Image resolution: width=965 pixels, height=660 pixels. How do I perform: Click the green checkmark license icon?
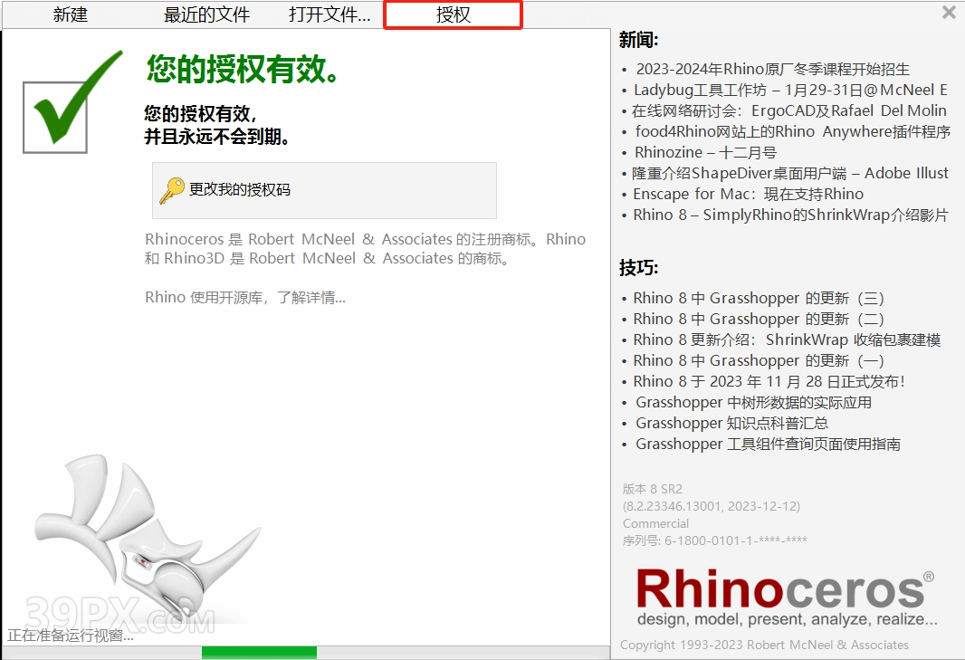pos(72,101)
